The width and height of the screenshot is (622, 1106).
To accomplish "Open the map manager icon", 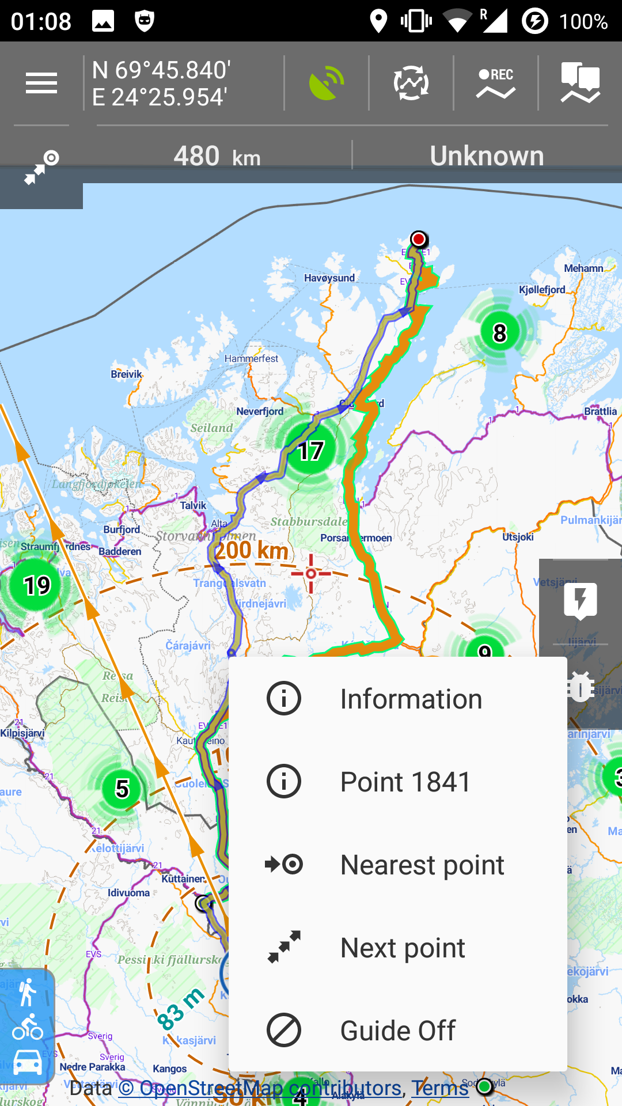I will (x=580, y=84).
